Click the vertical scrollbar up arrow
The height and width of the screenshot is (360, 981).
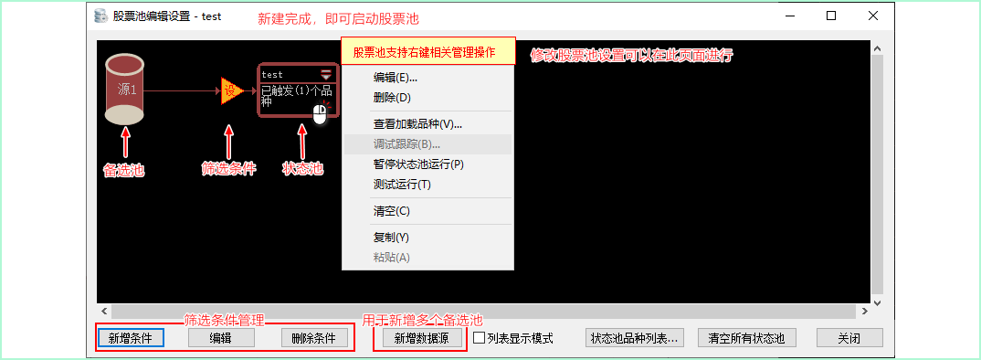pyautogui.click(x=877, y=48)
